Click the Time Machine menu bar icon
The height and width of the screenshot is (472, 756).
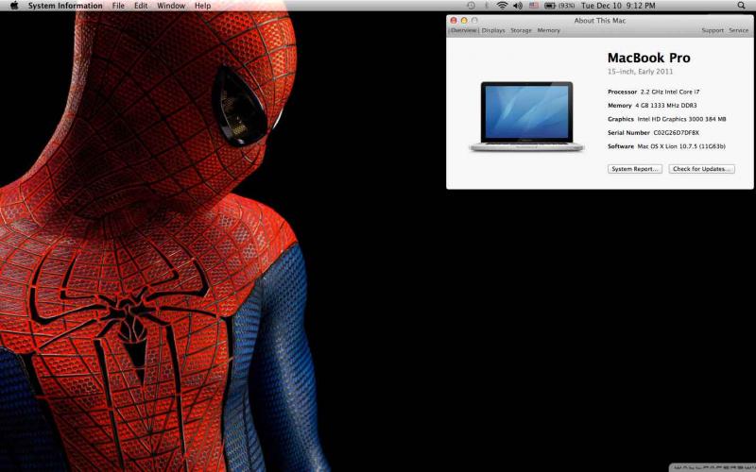click(x=471, y=6)
